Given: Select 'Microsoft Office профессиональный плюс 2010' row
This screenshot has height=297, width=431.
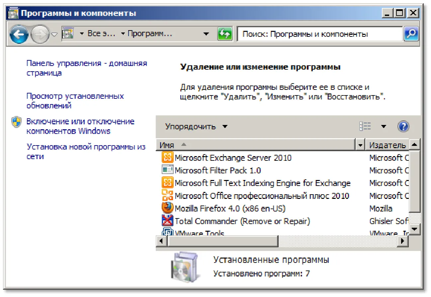Looking at the screenshot, I should (x=282, y=196).
